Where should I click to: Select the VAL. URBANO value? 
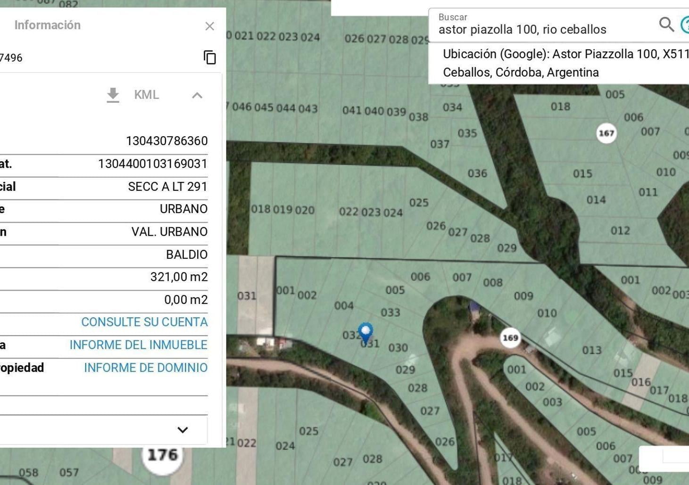(x=170, y=232)
